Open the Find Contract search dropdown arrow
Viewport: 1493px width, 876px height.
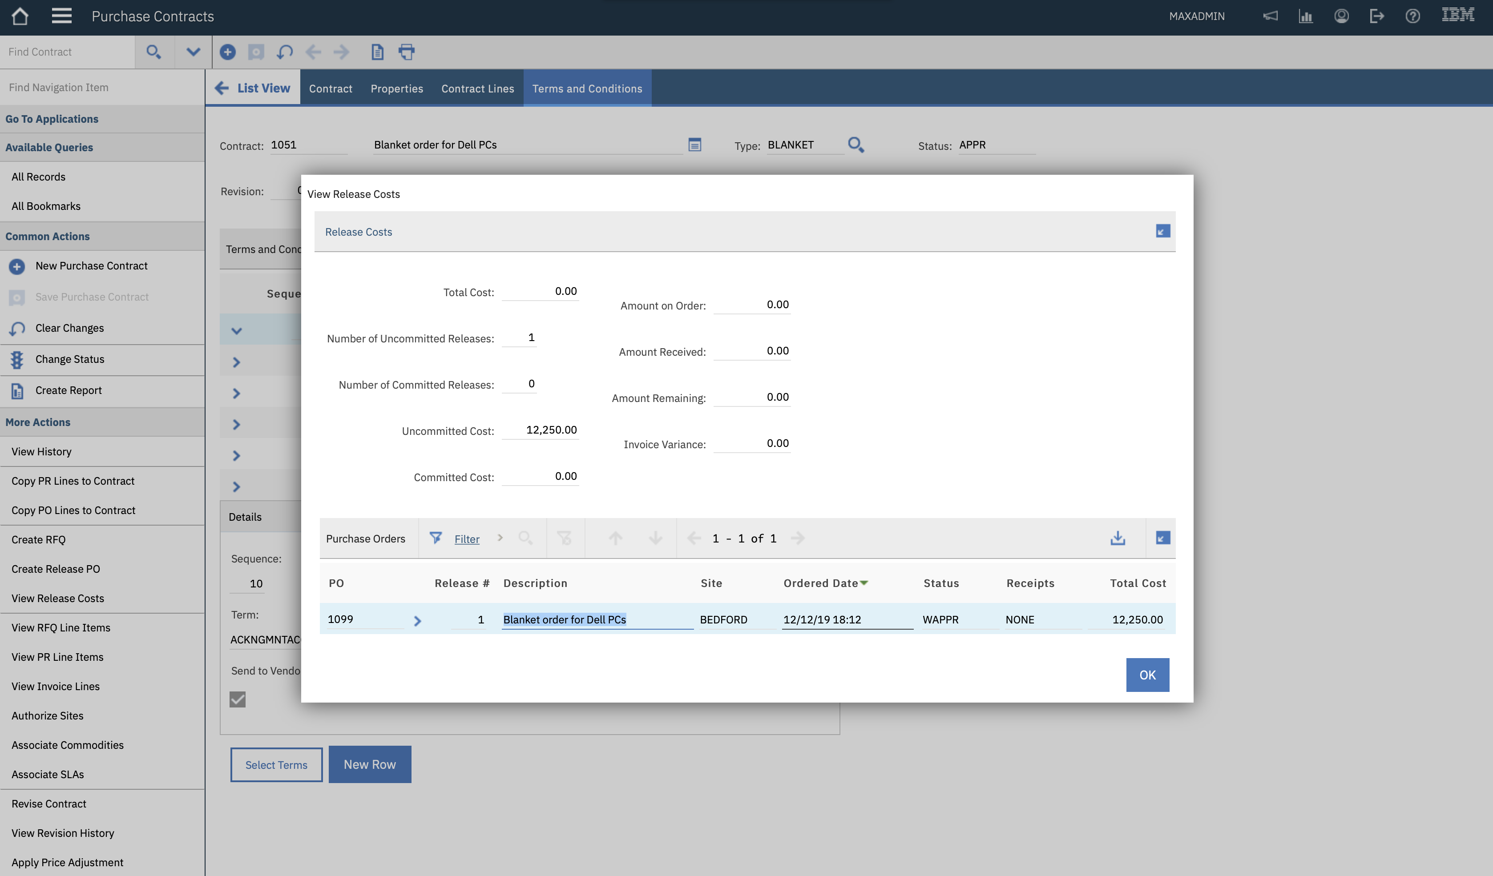(192, 52)
